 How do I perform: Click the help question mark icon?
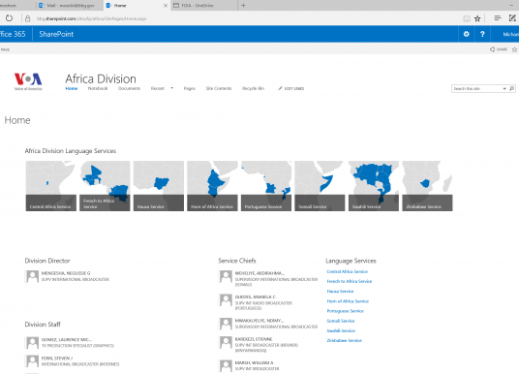482,34
